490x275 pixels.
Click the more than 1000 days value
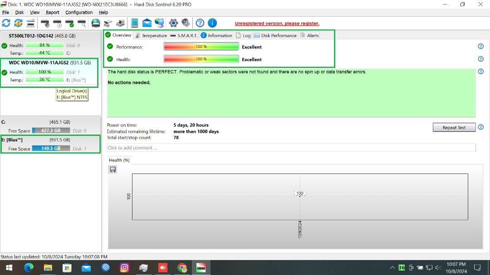(x=196, y=131)
